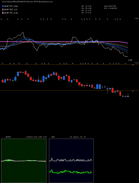
Task: Click the last blue candlestick on the chart
Action: tap(128, 96)
